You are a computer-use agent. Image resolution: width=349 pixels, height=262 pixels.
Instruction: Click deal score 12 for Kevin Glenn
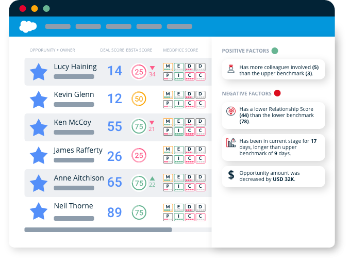click(114, 99)
